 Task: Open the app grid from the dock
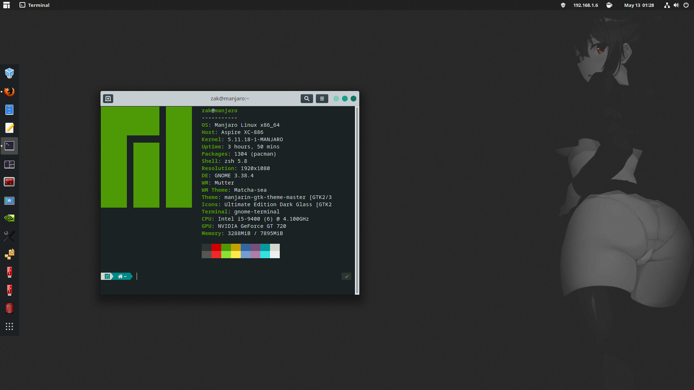coord(9,326)
